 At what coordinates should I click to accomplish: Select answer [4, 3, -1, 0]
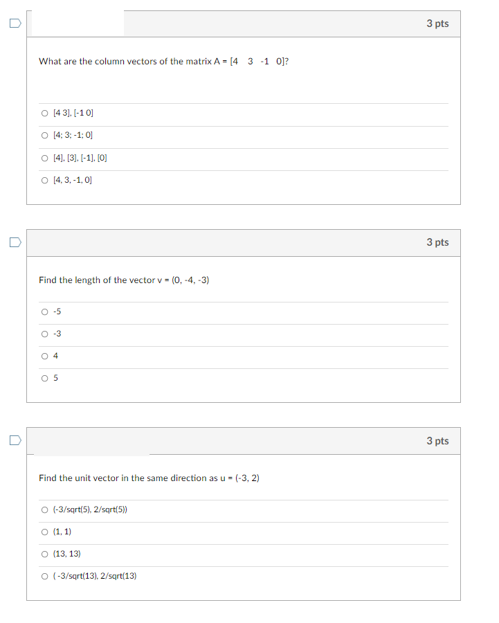[44, 180]
